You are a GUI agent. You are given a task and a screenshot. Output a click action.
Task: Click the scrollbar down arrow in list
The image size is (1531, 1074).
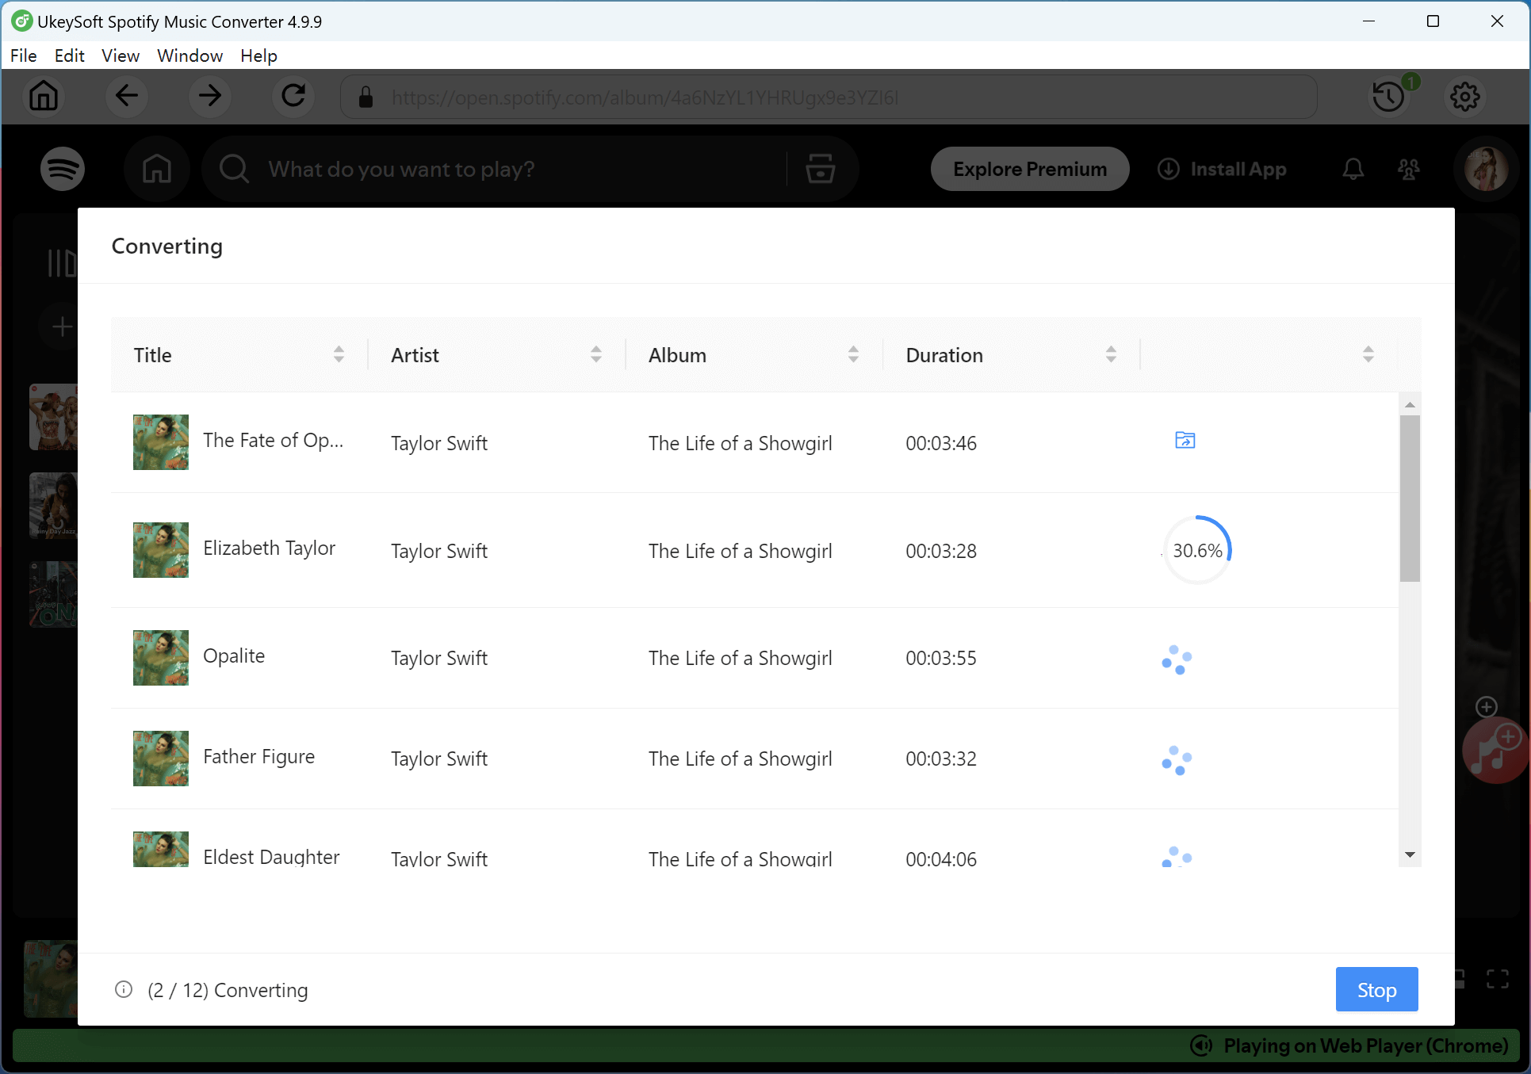[1410, 854]
